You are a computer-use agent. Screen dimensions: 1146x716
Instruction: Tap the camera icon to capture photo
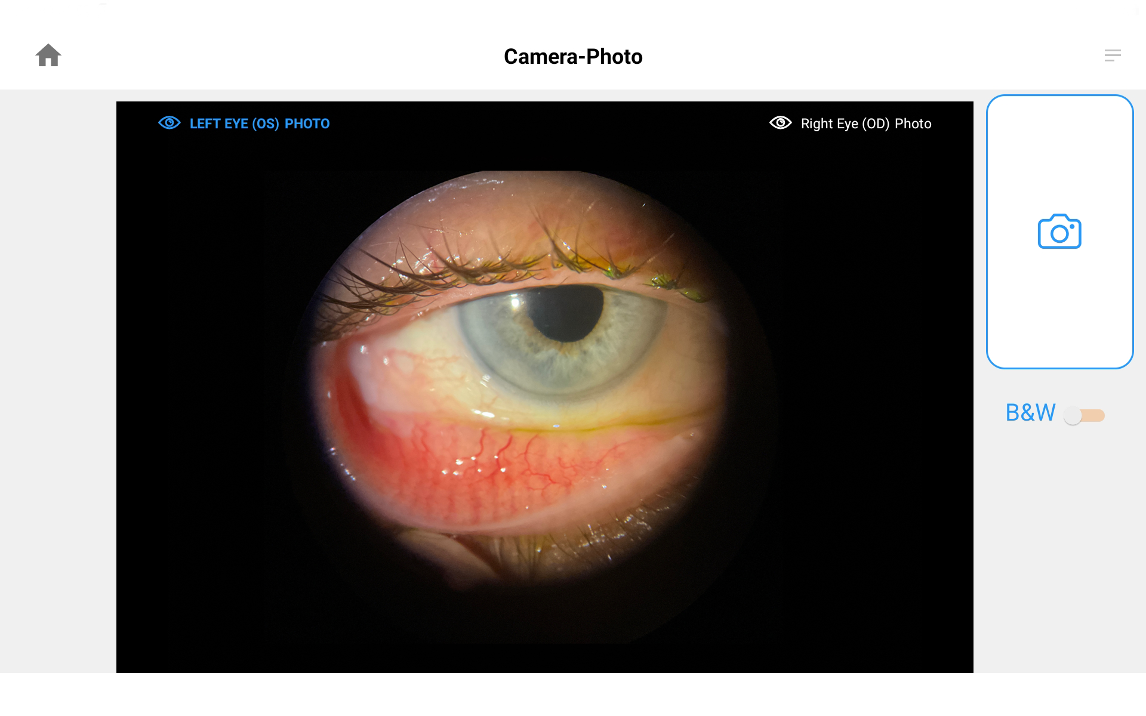point(1059,232)
